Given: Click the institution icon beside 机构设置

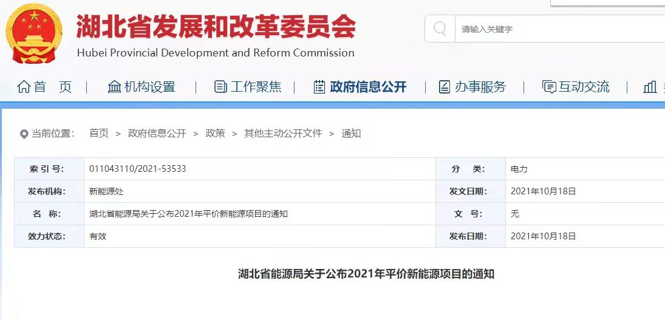Looking at the screenshot, I should 114,87.
